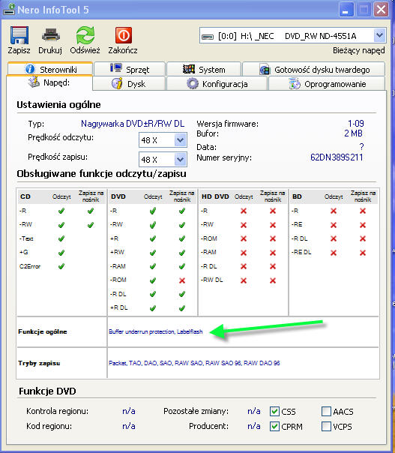Click the Odśwież button label
395x453 pixels.
[x=85, y=50]
